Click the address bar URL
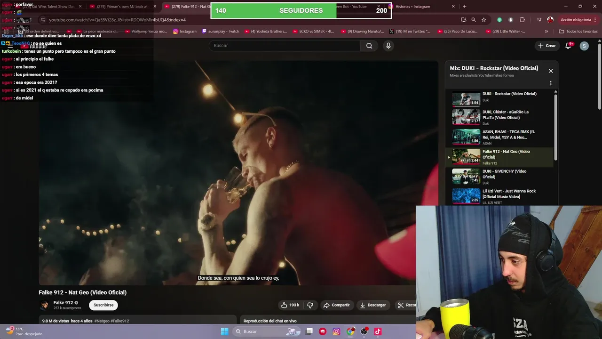 click(x=118, y=20)
